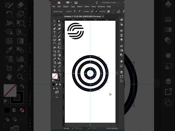Reset default fill and stroke
Image resolution: width=175 pixels, height=131 pixels.
pos(54,80)
